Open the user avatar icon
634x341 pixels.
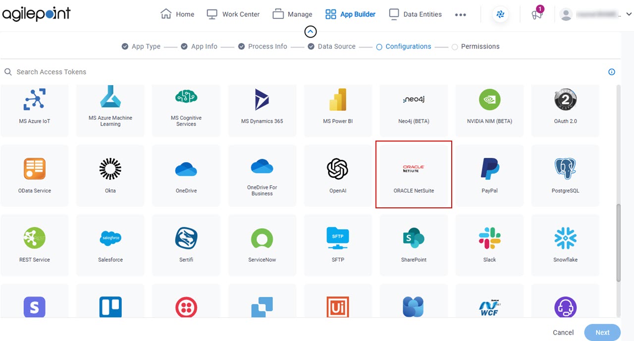[x=566, y=14]
